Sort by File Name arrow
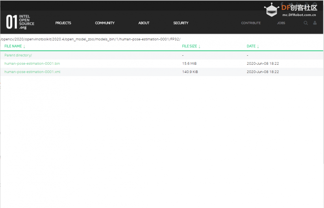The image size is (324, 208). tap(24, 46)
